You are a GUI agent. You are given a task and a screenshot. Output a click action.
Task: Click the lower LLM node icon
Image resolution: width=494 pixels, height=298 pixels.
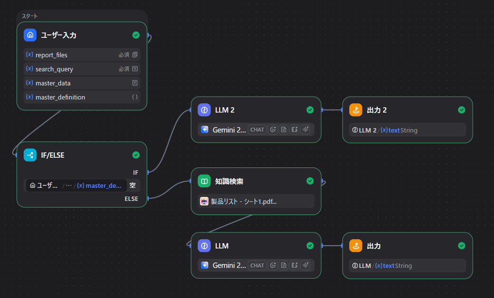click(x=204, y=246)
